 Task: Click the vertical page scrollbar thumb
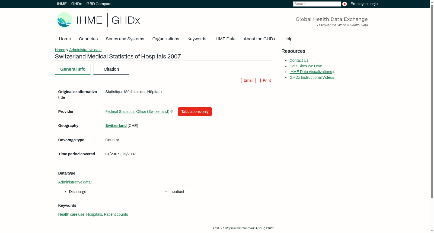click(432, 101)
